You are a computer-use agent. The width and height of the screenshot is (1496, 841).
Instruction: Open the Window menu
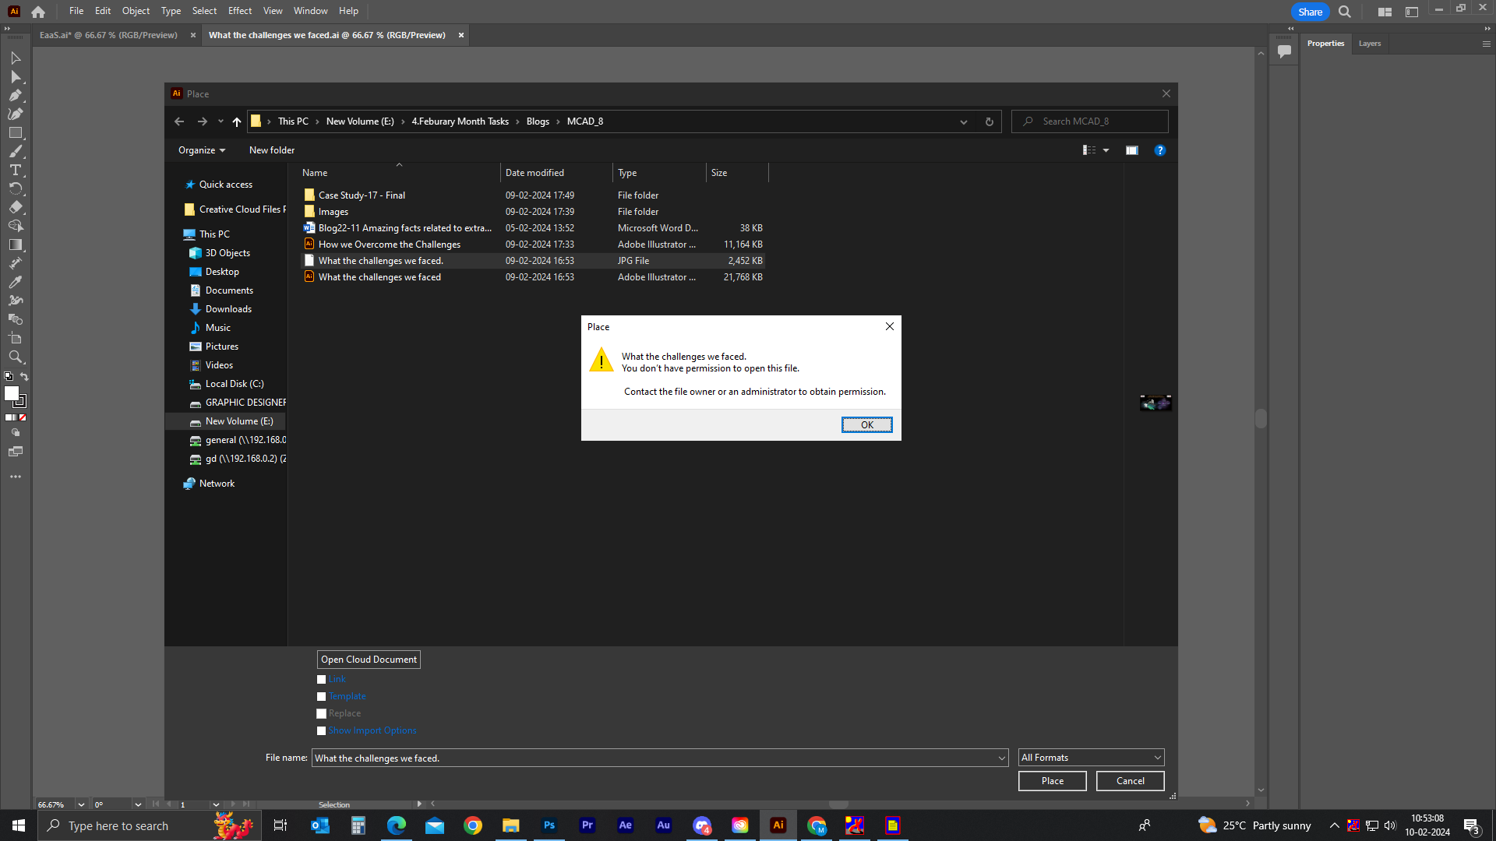(310, 10)
